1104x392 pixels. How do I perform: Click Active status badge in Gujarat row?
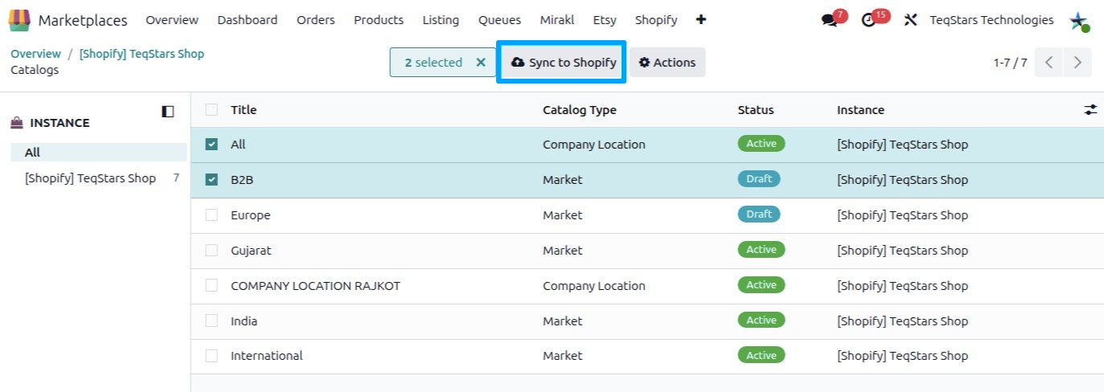[x=761, y=250]
